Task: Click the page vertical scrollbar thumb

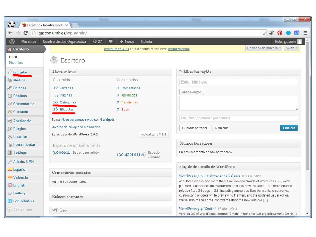Action: 307,106
